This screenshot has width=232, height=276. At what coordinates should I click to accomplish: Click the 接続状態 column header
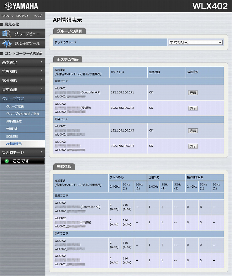click(x=167, y=72)
